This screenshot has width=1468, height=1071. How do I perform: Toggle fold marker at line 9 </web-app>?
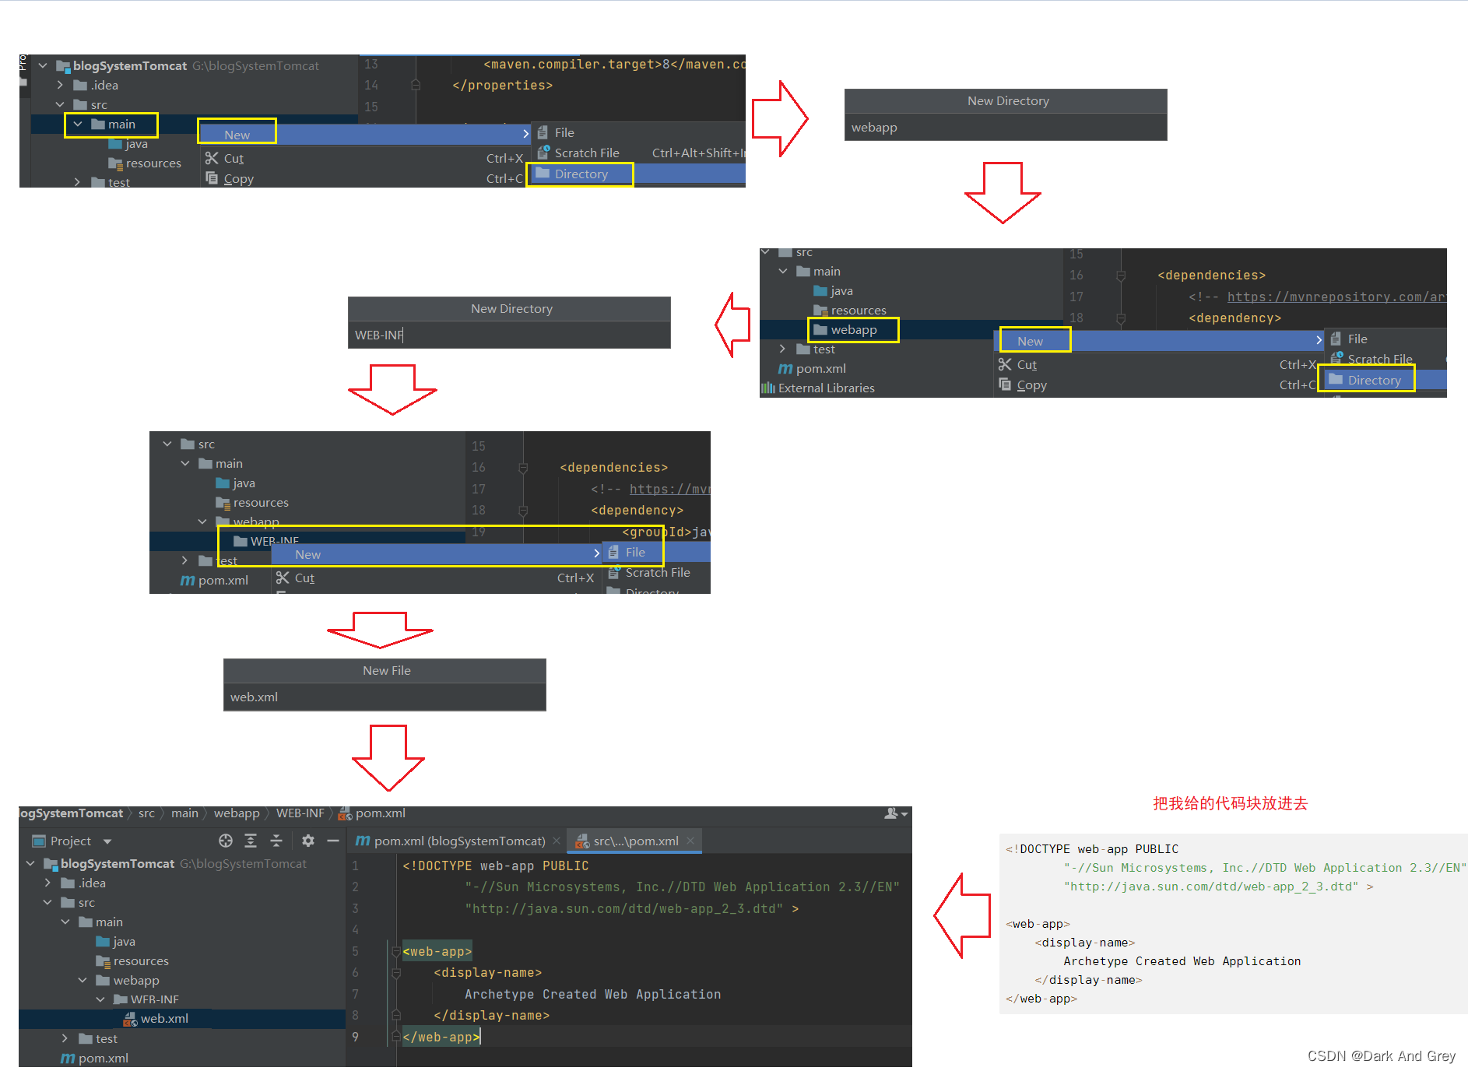(396, 1037)
